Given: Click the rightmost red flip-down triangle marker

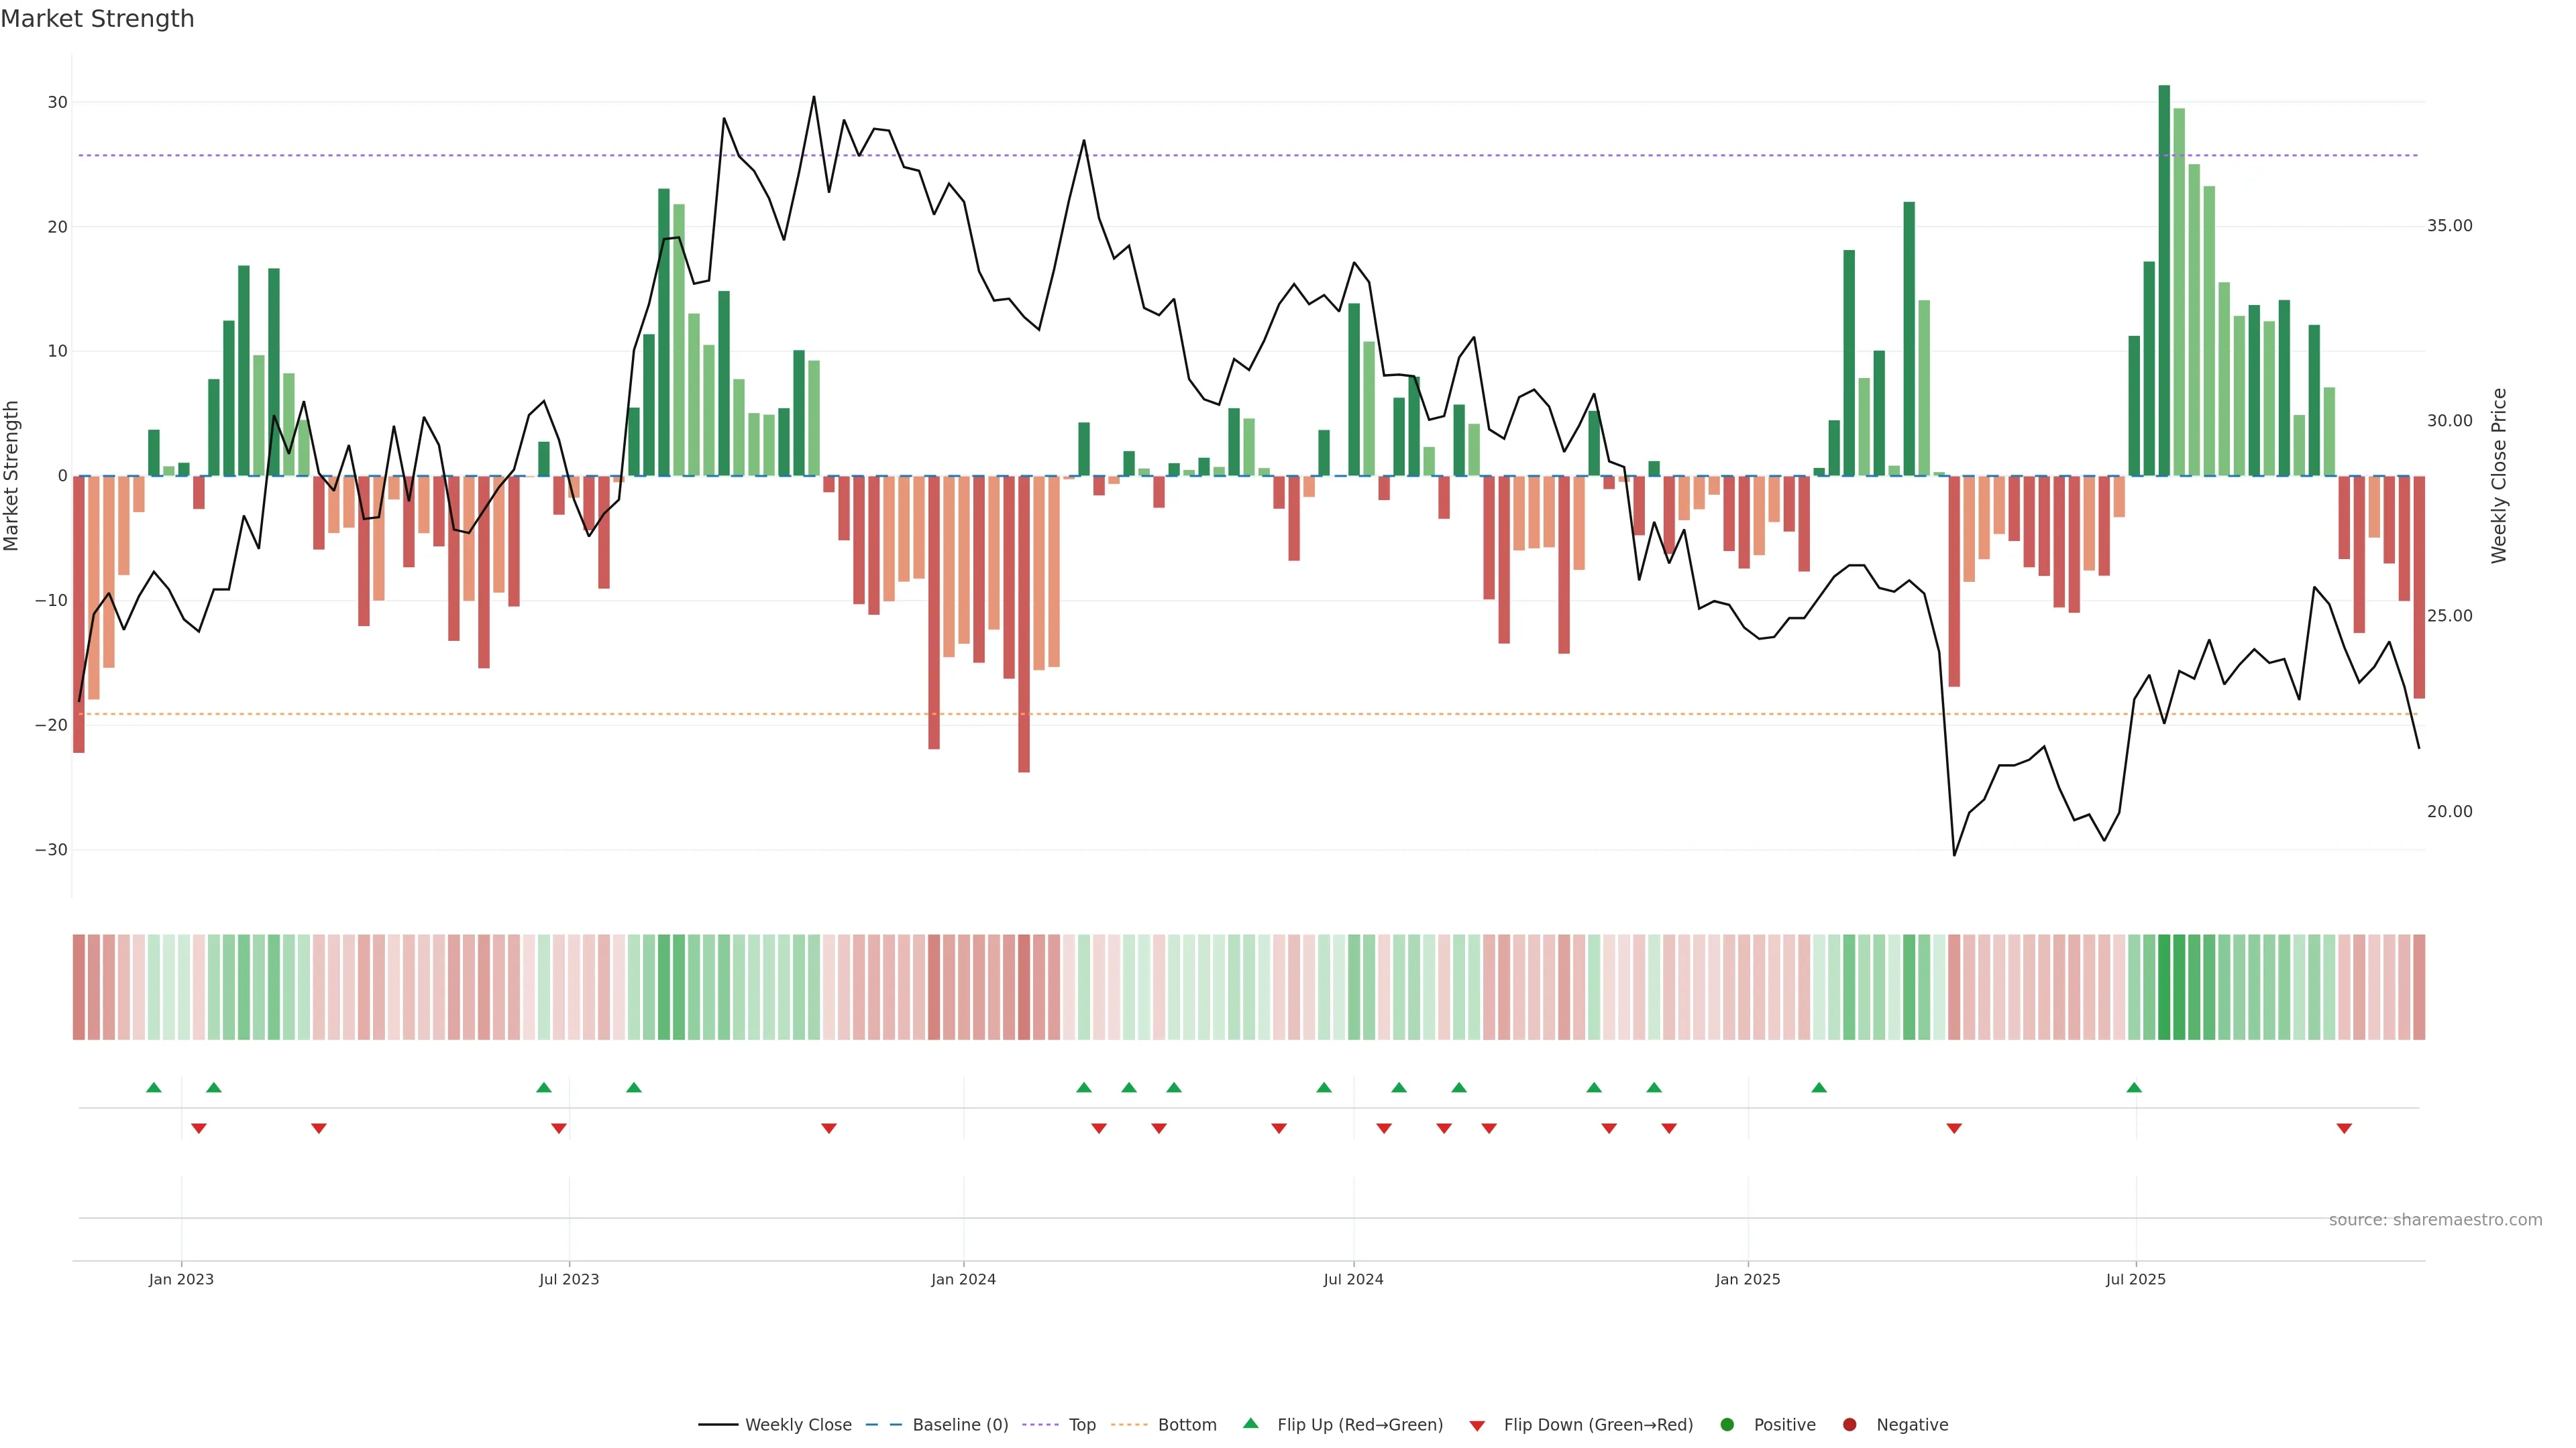Looking at the screenshot, I should (2344, 1128).
